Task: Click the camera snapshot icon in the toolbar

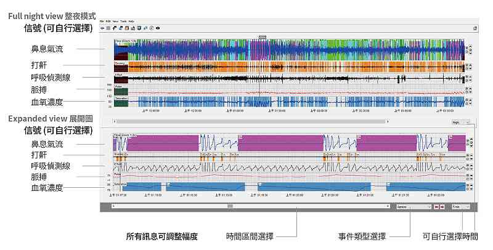Action: pyautogui.click(x=158, y=28)
